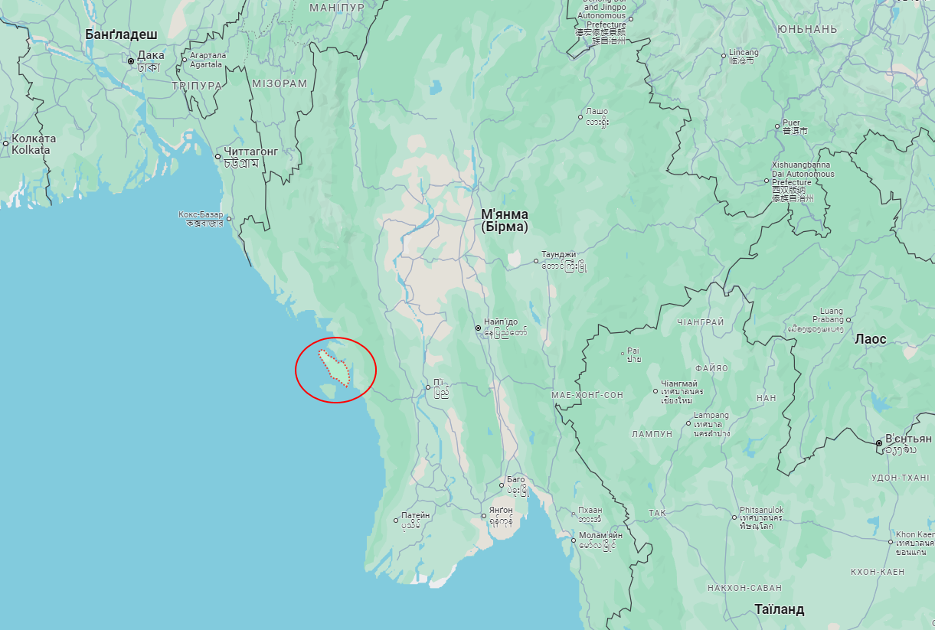The width and height of the screenshot is (935, 630).
Task: Click the Моламьяйн city marker
Action: point(574,540)
